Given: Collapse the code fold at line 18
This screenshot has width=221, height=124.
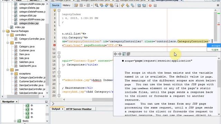Looking at the screenshot, I should tap(59, 76).
